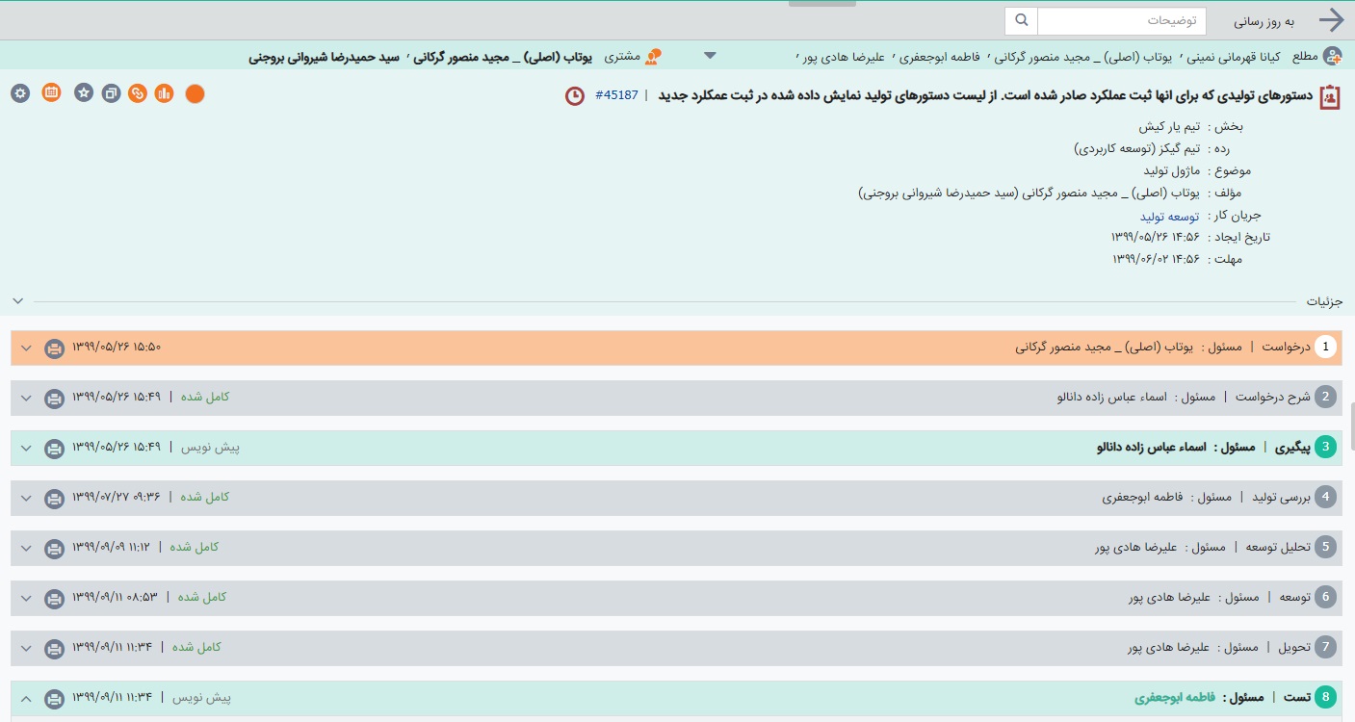
Task: Print the درخواست step row
Action: coord(55,348)
